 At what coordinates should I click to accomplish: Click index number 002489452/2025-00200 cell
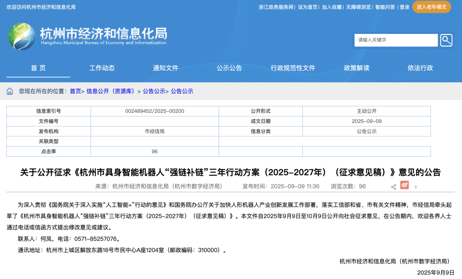(155, 111)
